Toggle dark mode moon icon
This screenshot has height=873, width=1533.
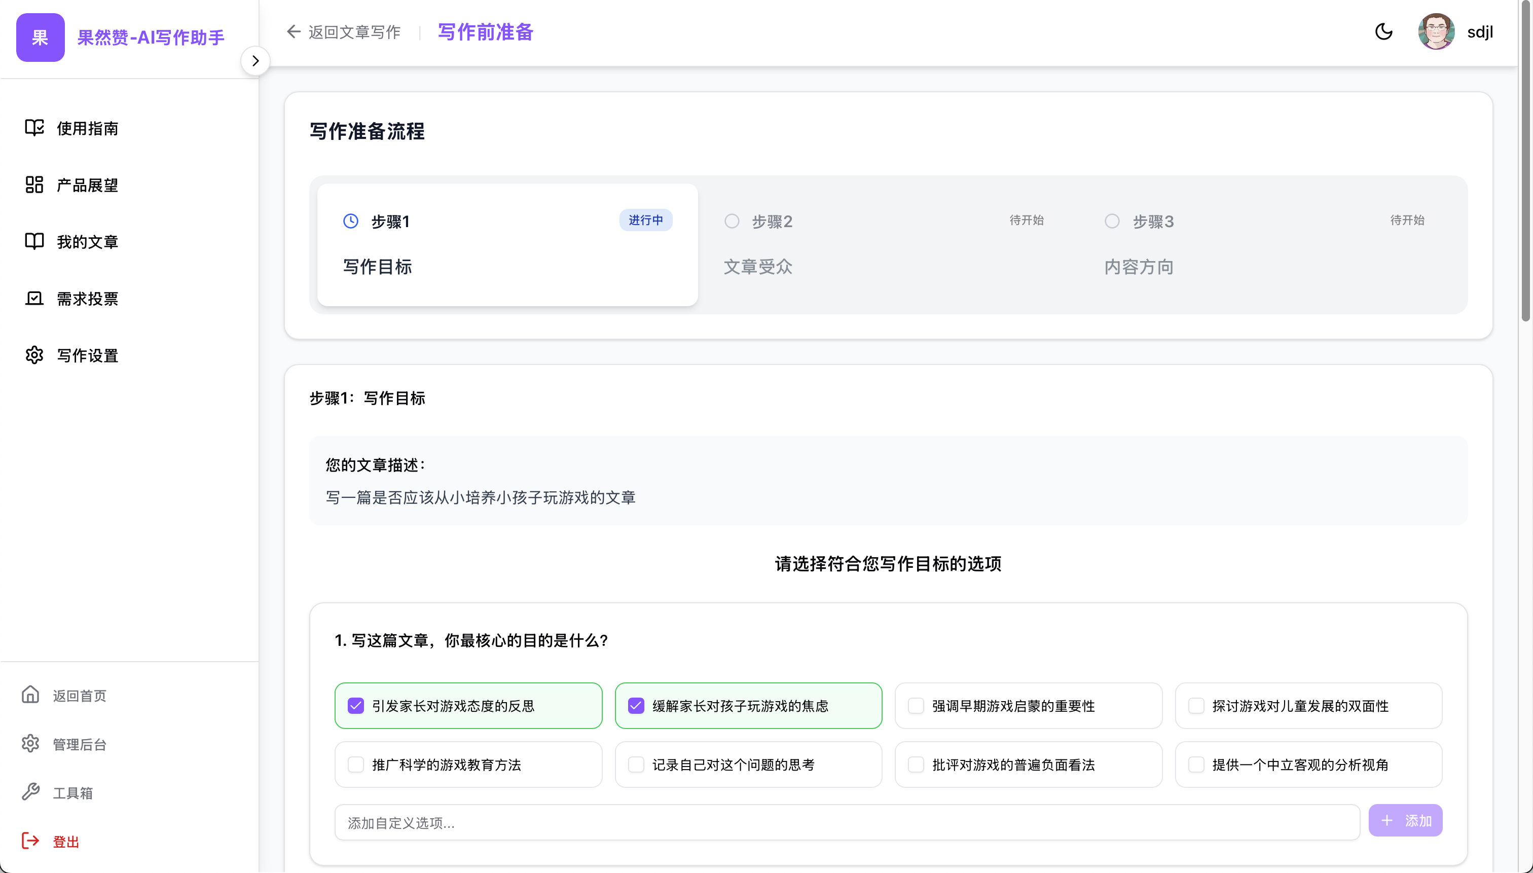coord(1383,32)
